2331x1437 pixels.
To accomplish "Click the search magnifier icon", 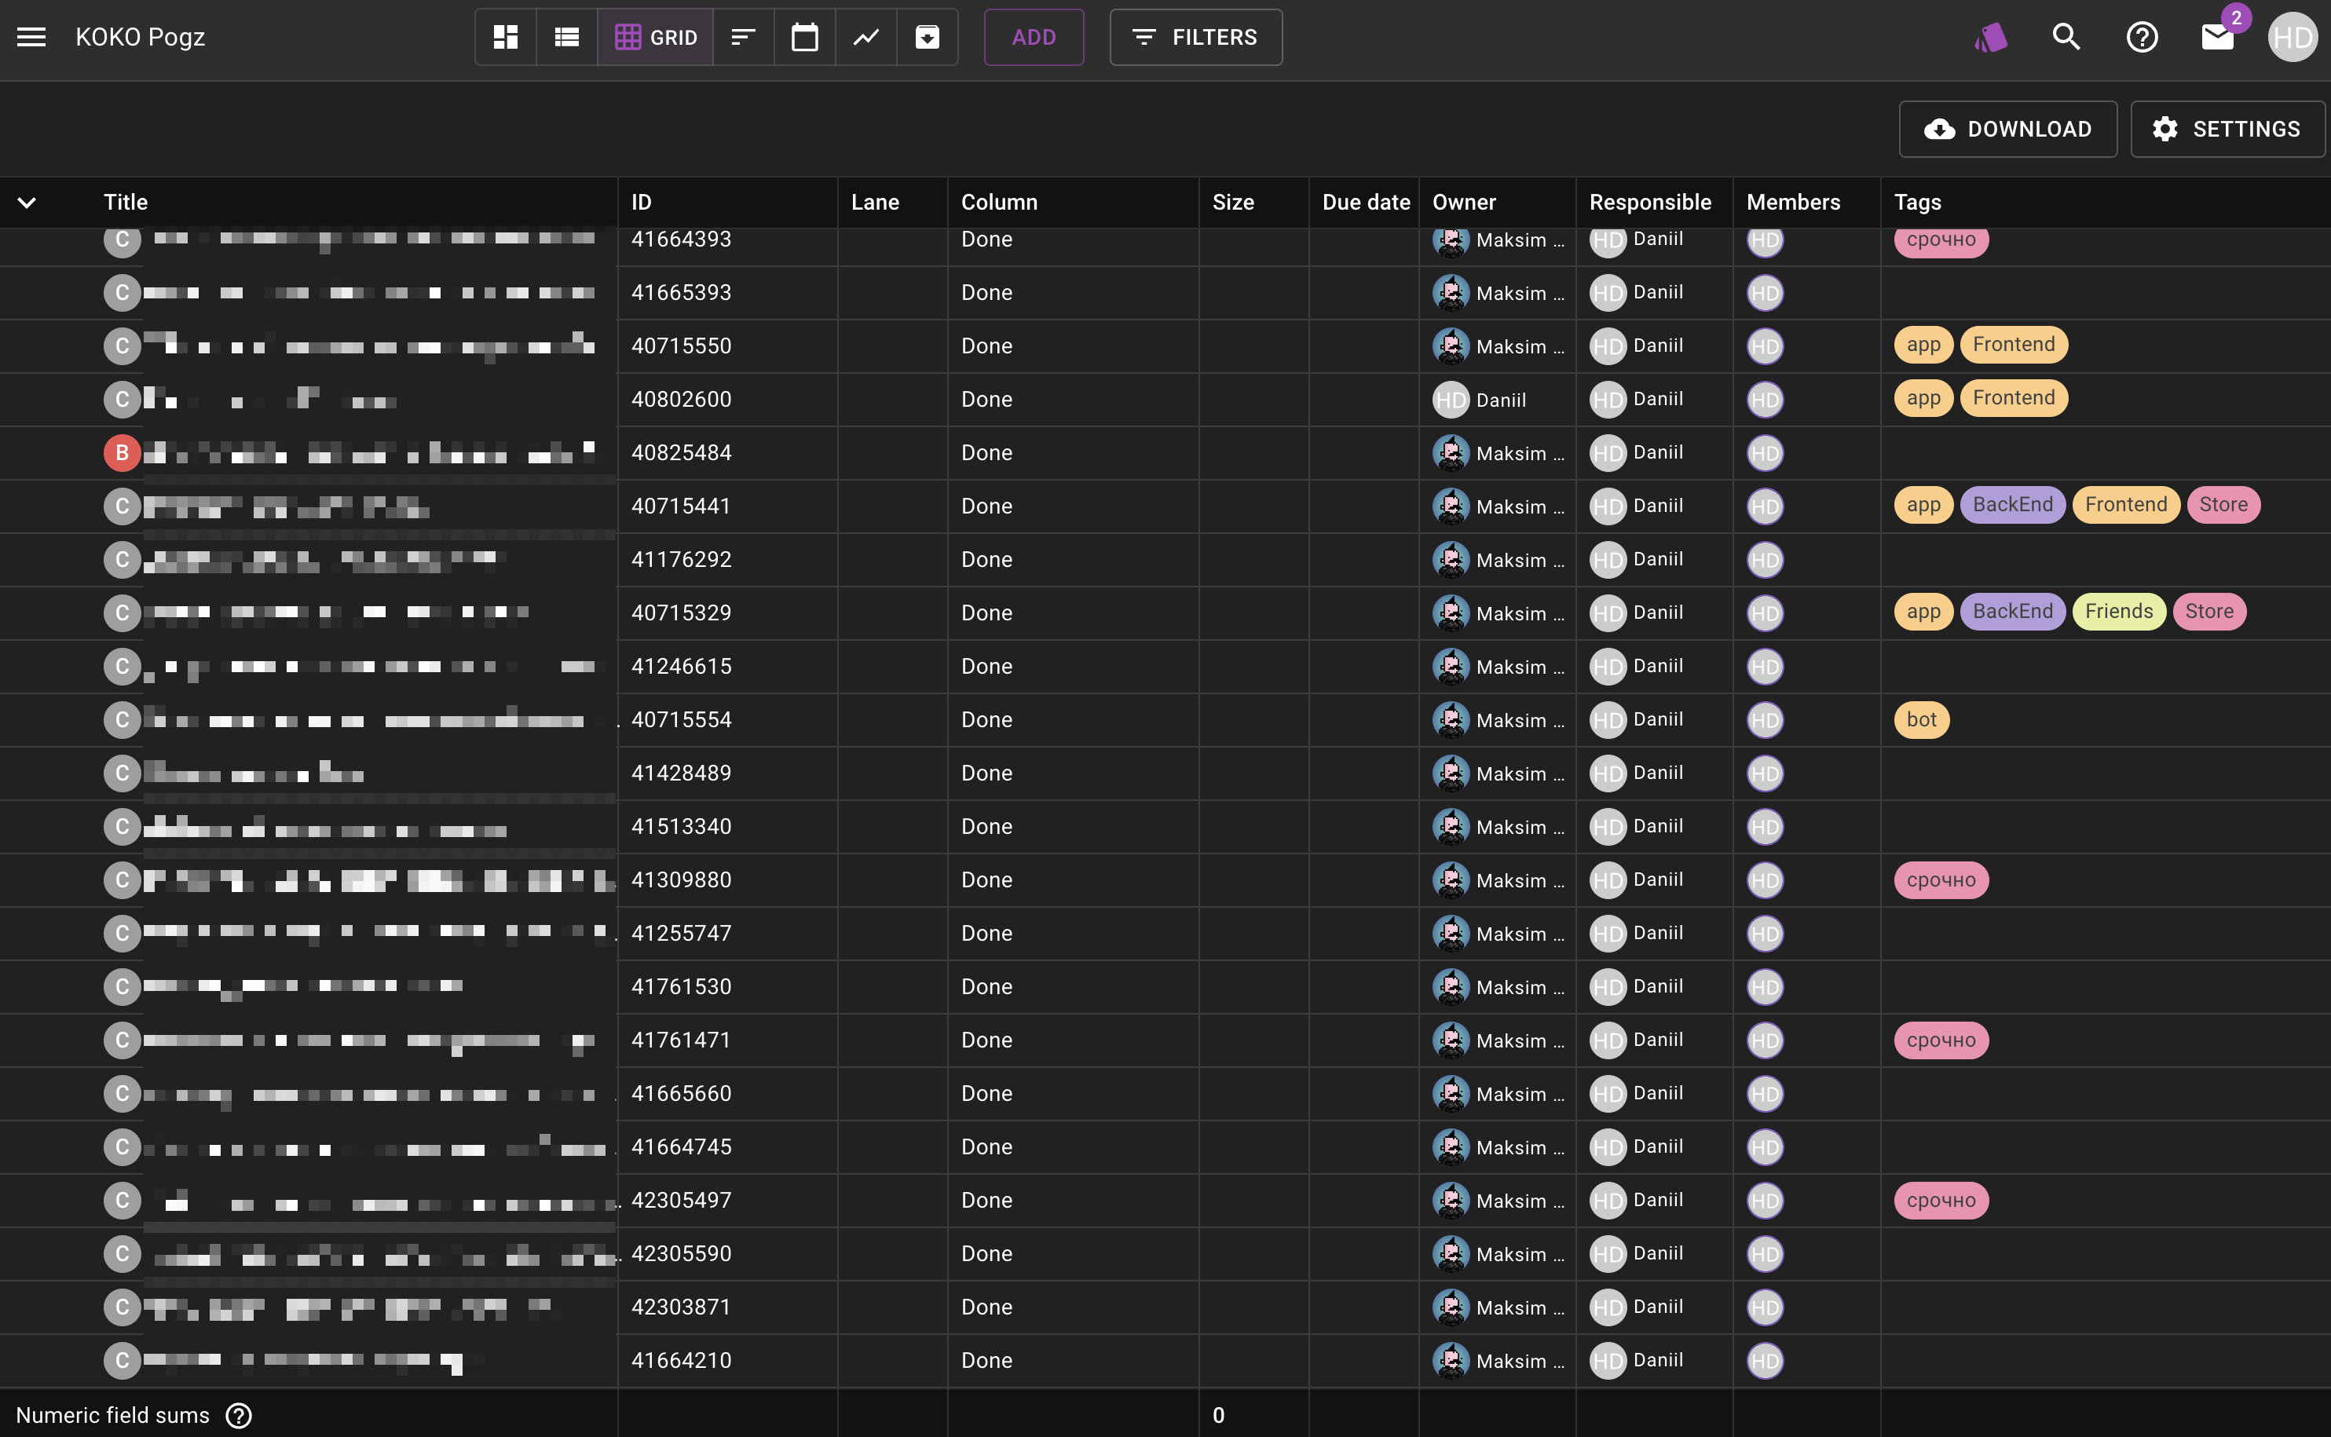I will (x=2066, y=37).
